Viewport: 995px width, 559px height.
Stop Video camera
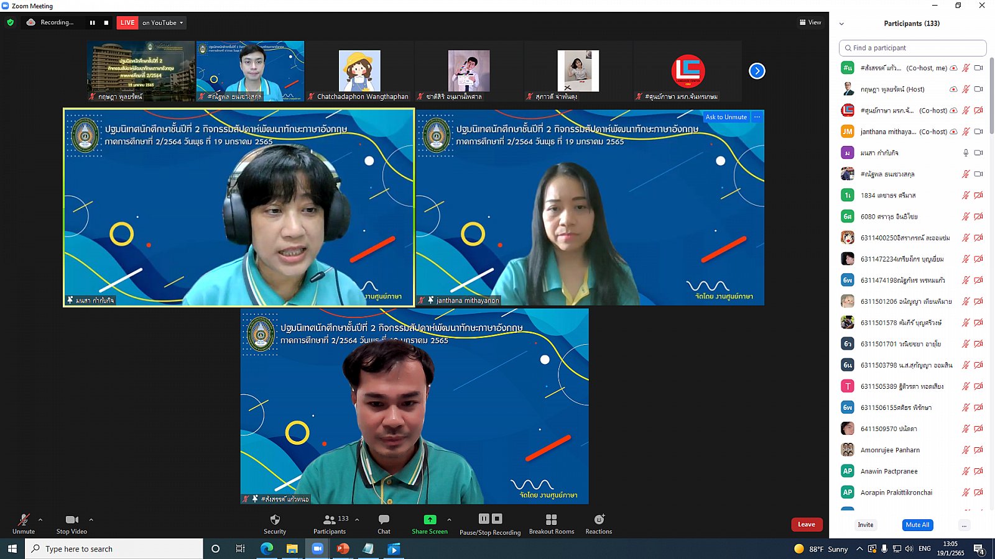[72, 524]
